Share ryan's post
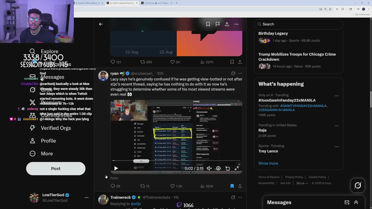Screen dimensions: 372x209 [240, 186]
